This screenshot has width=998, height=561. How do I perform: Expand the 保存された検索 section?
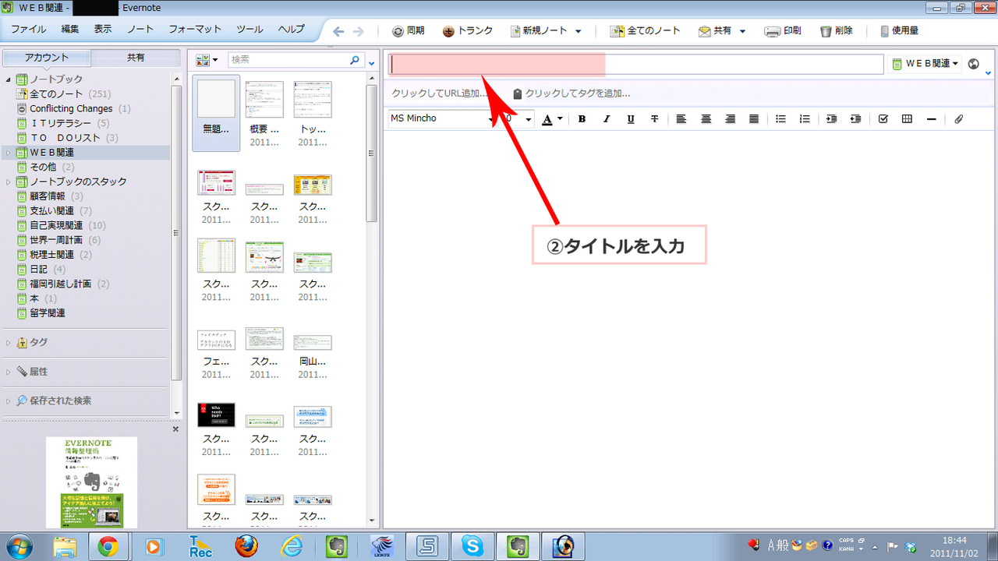coord(9,401)
